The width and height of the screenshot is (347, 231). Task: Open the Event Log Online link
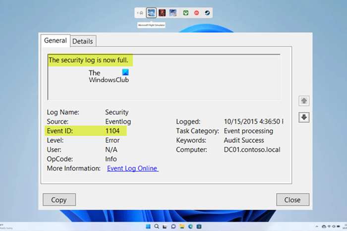(x=132, y=169)
